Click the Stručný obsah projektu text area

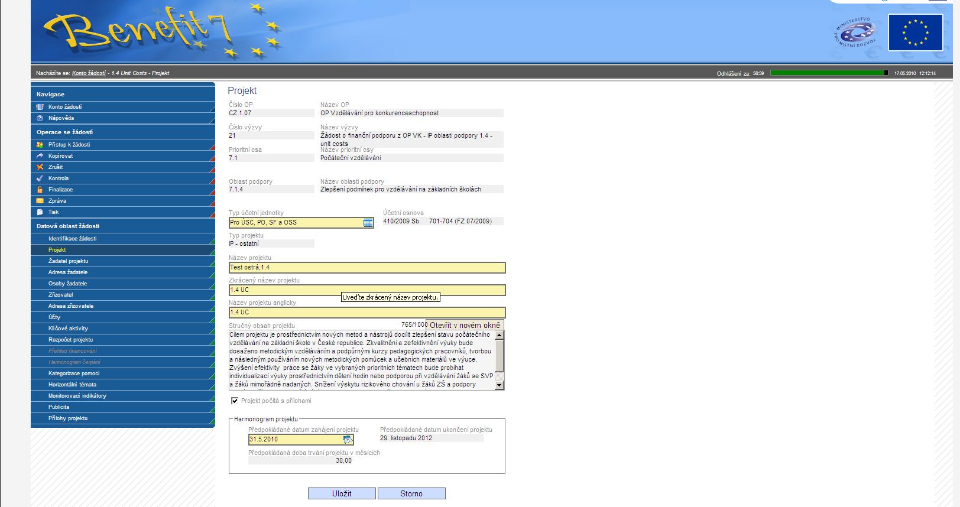coord(362,360)
